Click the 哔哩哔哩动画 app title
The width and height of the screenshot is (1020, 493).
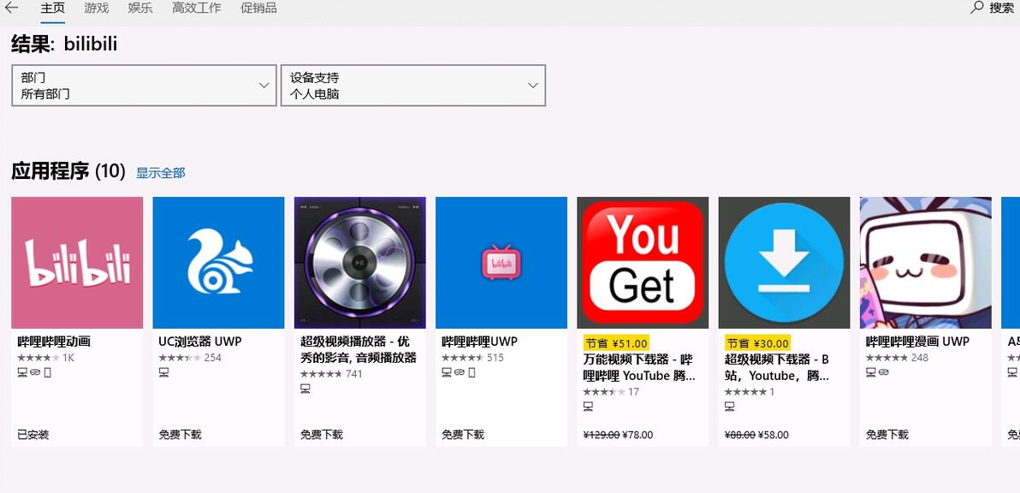[x=53, y=342]
